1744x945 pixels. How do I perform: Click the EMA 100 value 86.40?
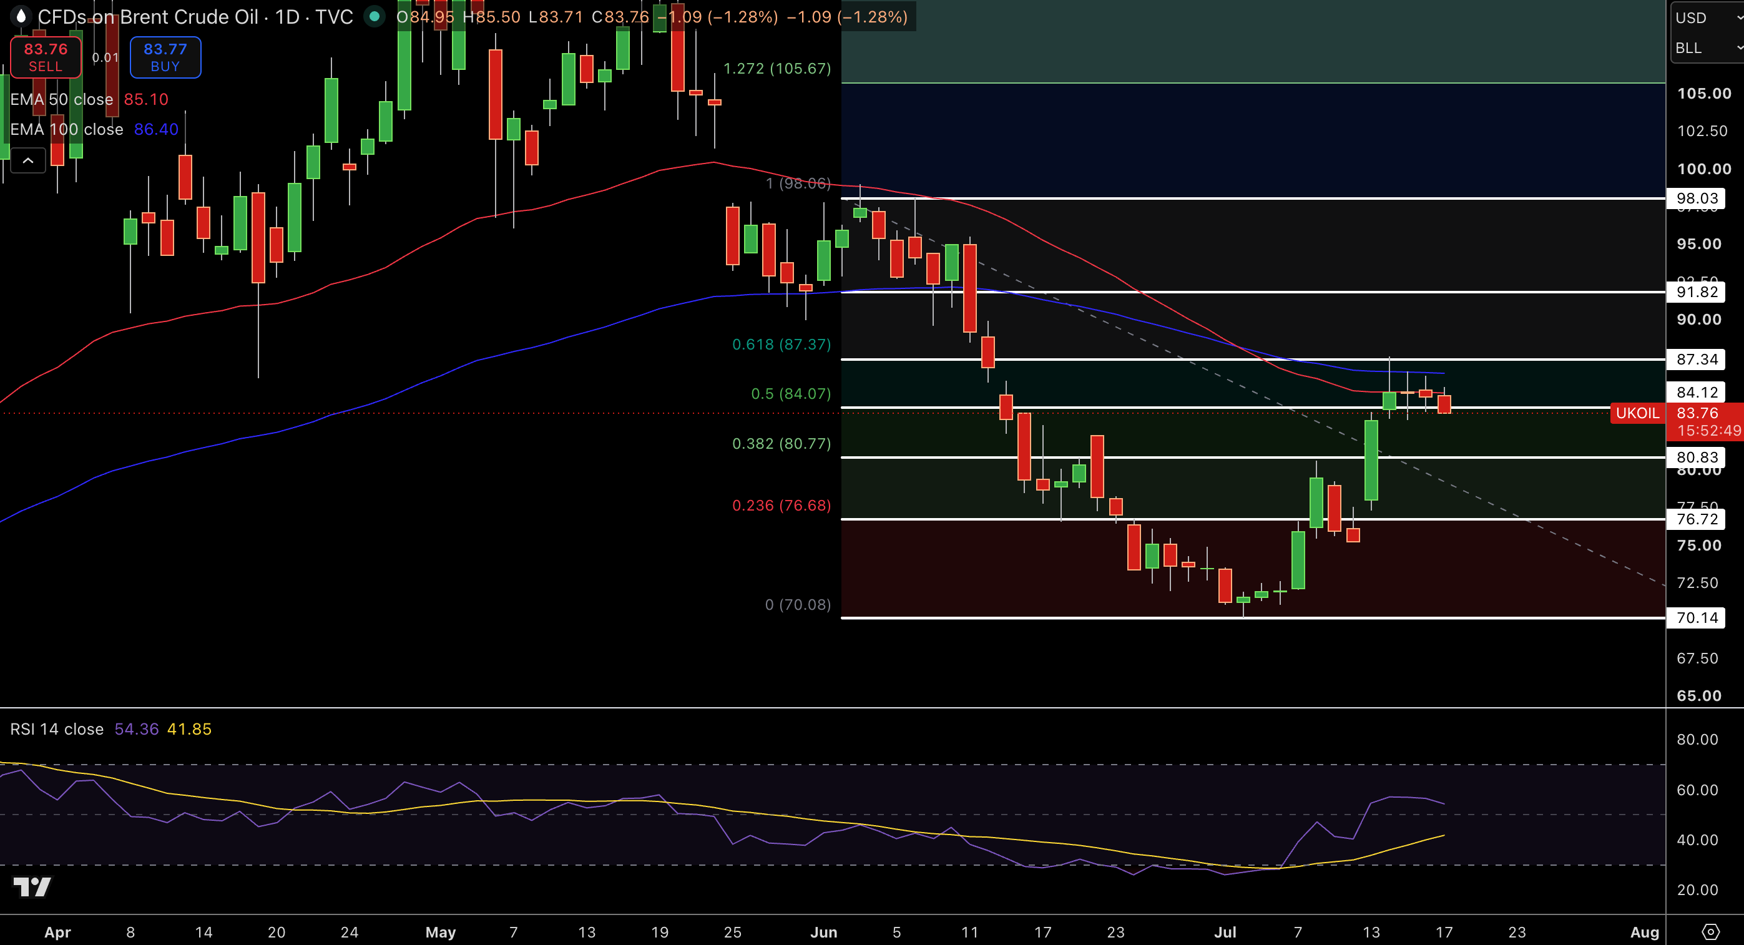pyautogui.click(x=157, y=129)
